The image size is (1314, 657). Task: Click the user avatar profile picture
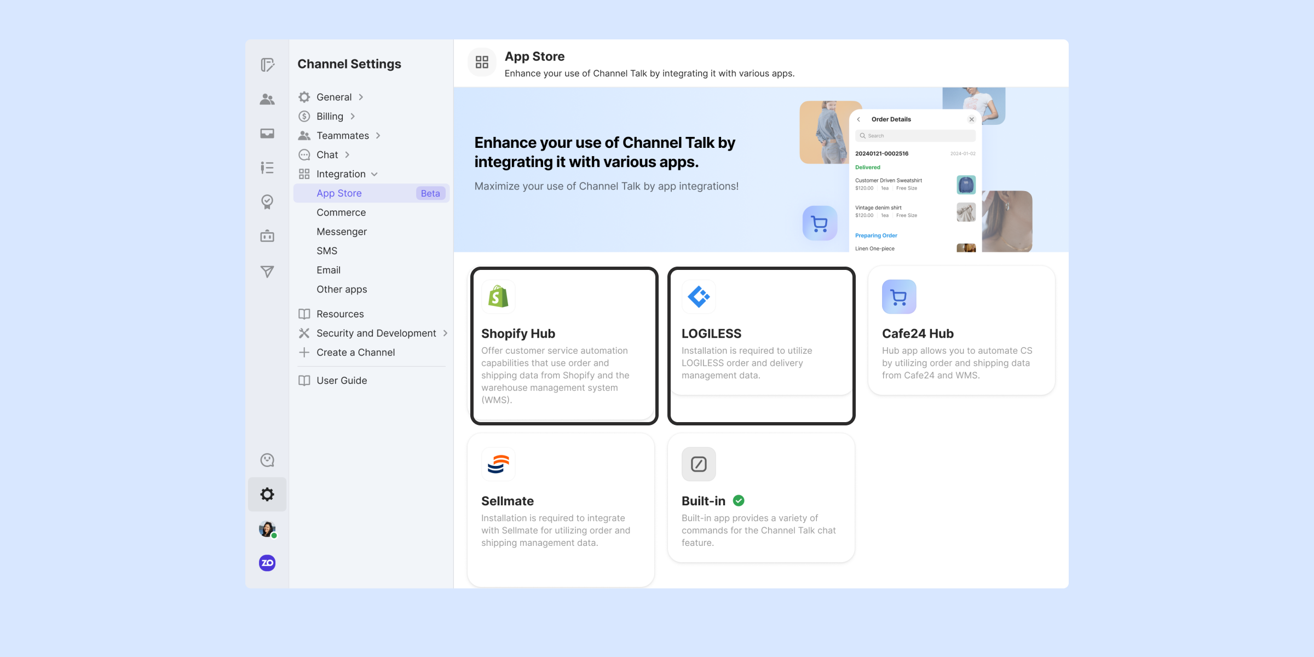[x=267, y=529]
